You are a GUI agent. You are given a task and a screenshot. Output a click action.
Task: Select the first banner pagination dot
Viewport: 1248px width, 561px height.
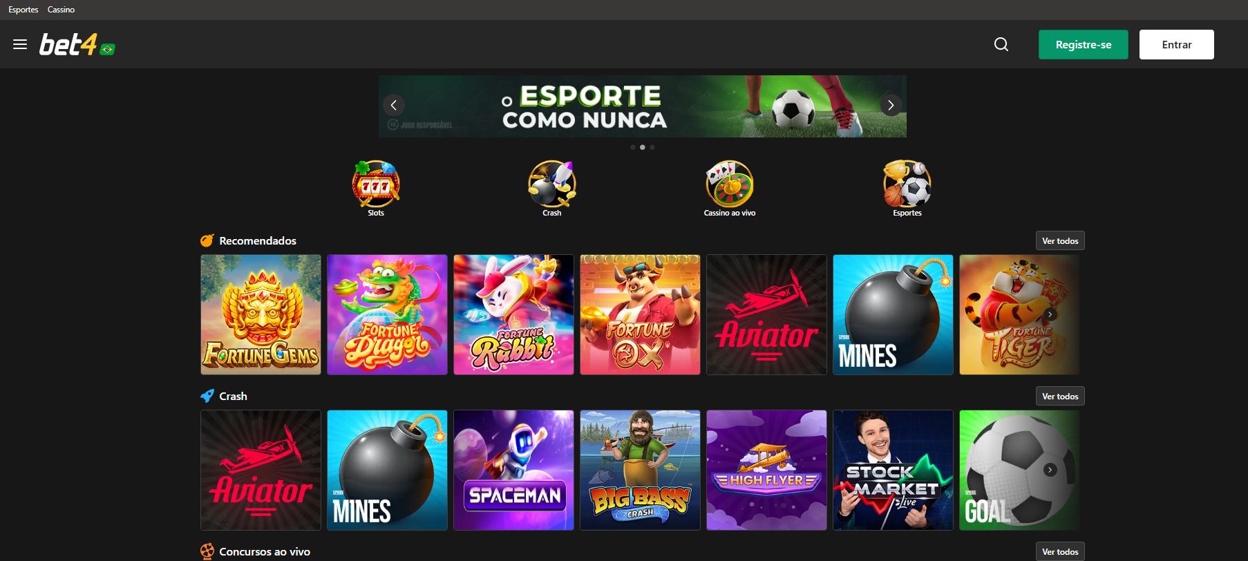(x=632, y=147)
